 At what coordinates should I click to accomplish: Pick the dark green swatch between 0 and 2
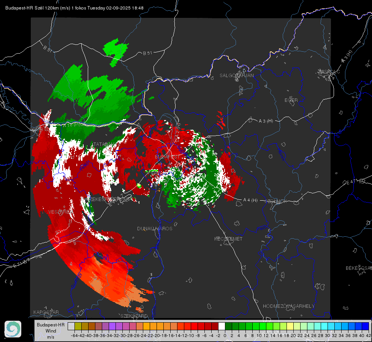(x=228, y=326)
